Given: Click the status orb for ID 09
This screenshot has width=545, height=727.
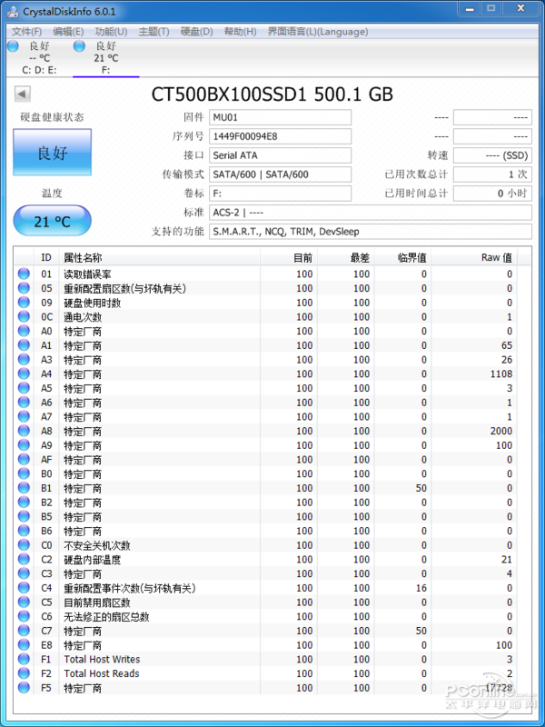Looking at the screenshot, I should pyautogui.click(x=24, y=303).
